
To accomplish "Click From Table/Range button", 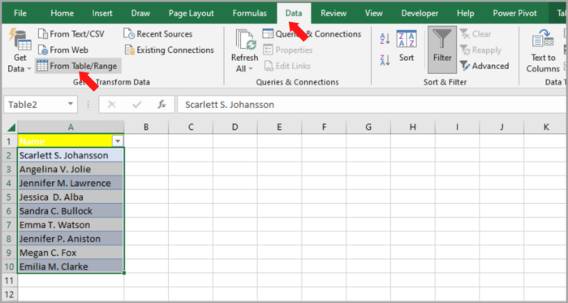I will (78, 66).
